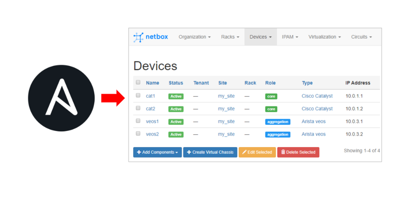This screenshot has width=416, height=198.
Task: Tick the veos1 row checkbox
Action: click(138, 121)
